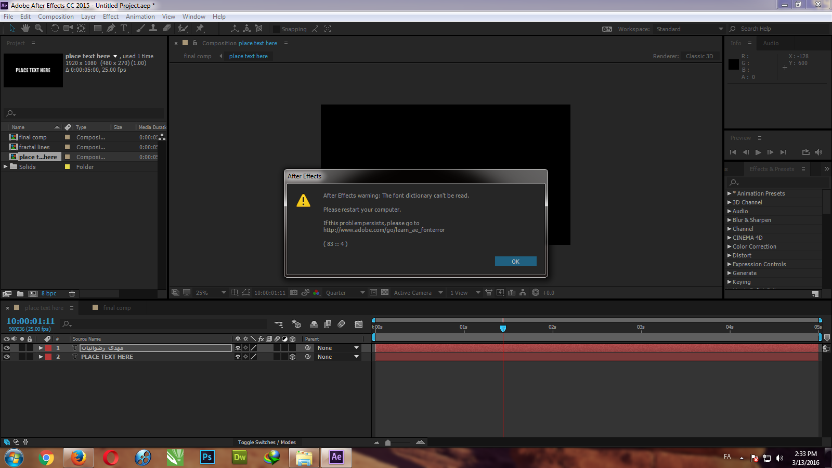Image resolution: width=832 pixels, height=468 pixels.
Task: Open the Graph Editor
Action: click(x=358, y=324)
